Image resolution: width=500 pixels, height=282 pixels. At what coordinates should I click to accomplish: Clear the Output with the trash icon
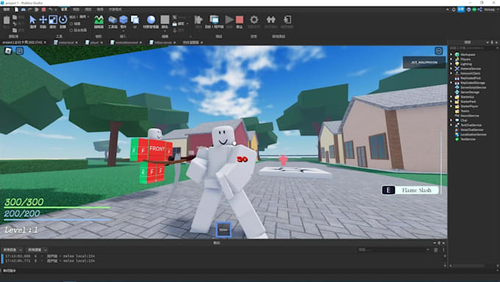[436, 250]
